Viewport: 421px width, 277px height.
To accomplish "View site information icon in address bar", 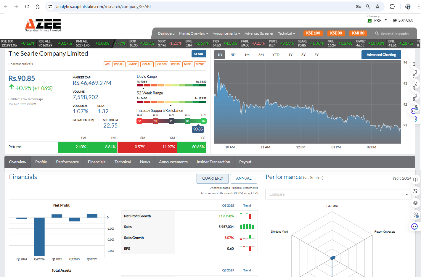I will click(x=50, y=7).
